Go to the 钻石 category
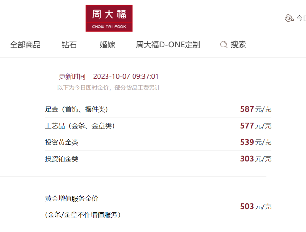This screenshot has width=306, height=232. [69, 45]
